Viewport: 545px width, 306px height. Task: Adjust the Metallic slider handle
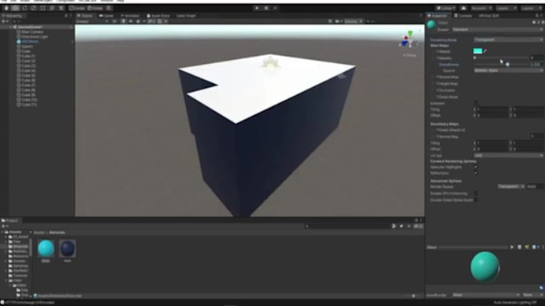(x=474, y=58)
